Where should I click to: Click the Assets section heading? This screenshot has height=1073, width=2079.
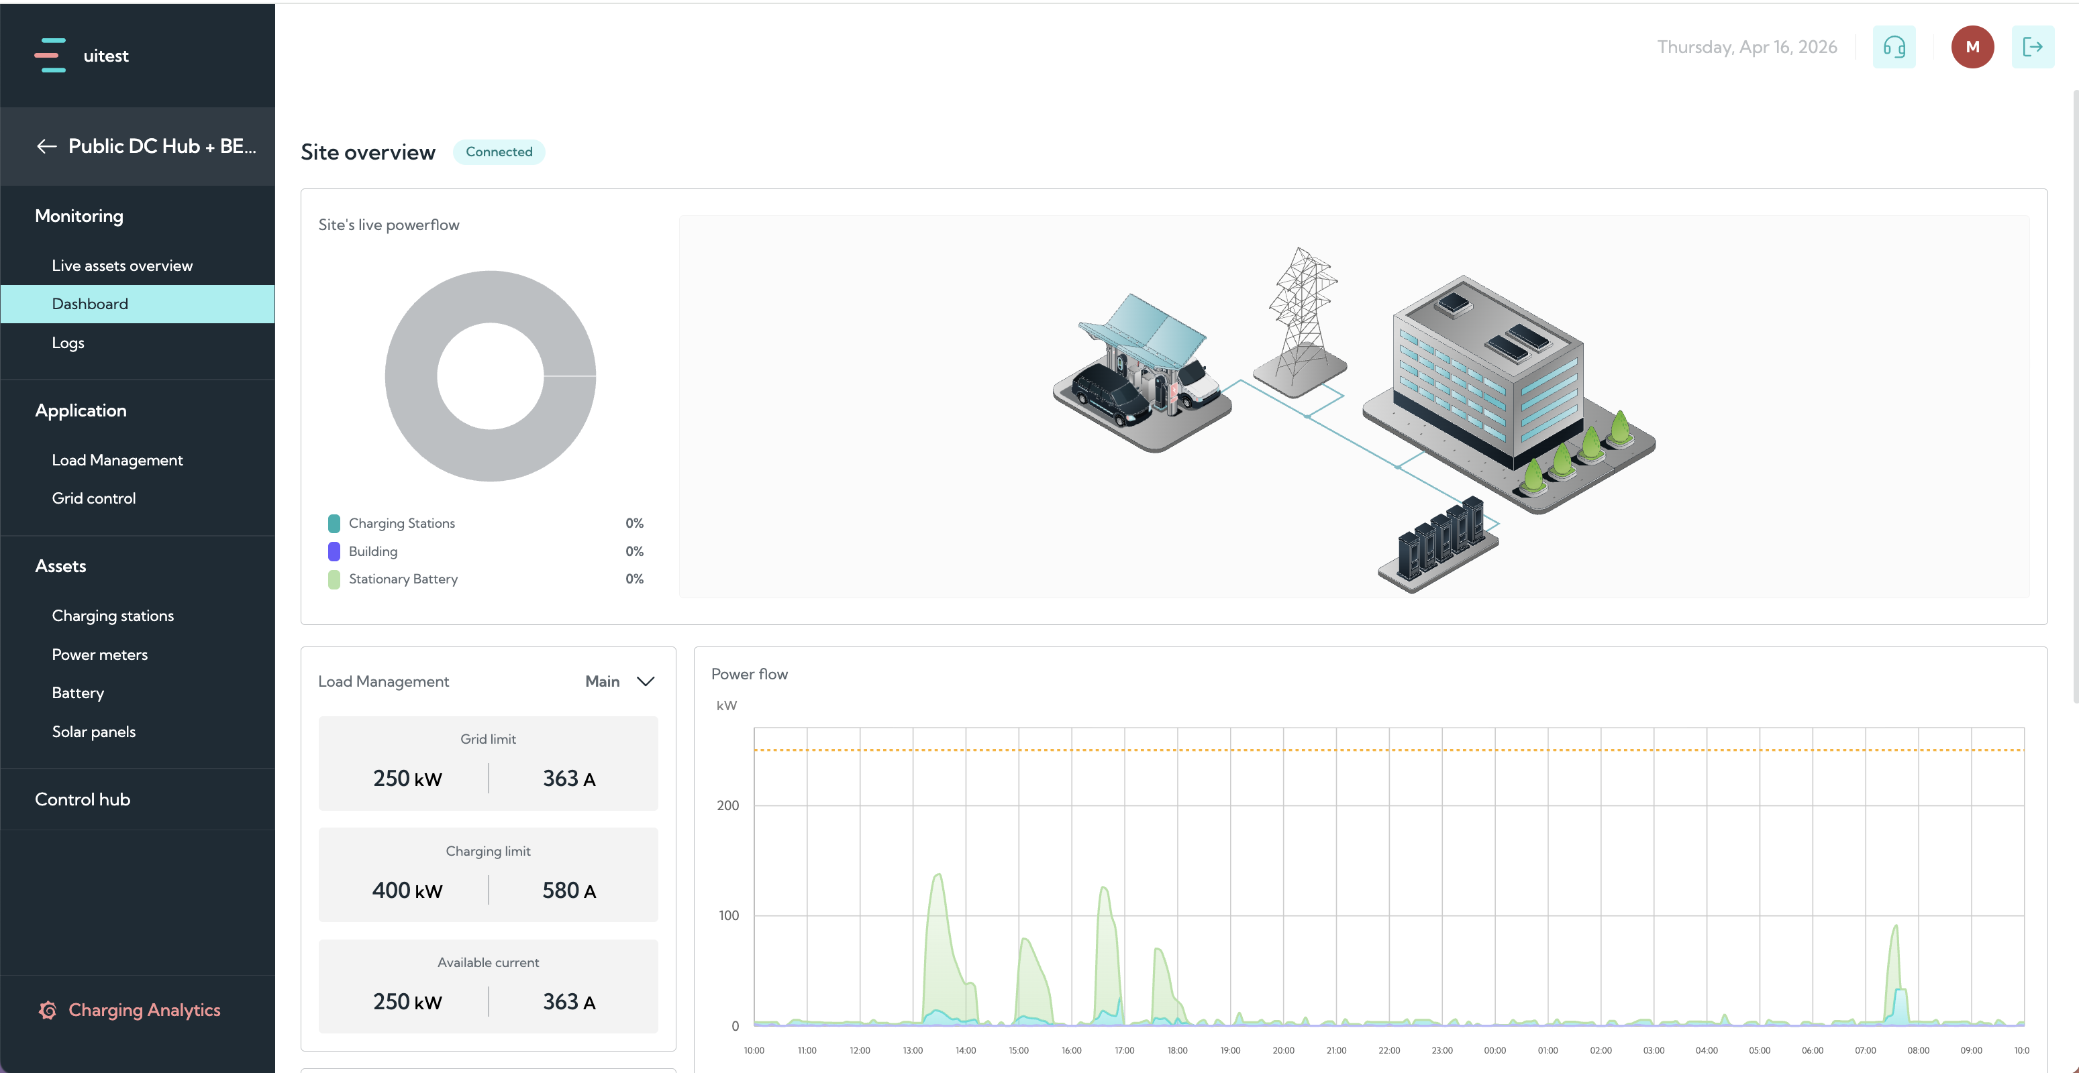[60, 565]
